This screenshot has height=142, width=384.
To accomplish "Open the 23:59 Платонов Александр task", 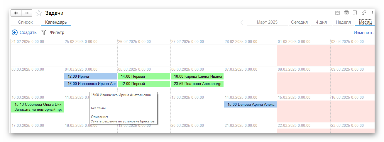I will point(197,84).
